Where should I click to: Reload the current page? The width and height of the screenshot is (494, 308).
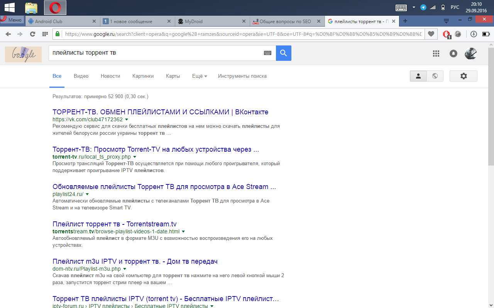32,34
